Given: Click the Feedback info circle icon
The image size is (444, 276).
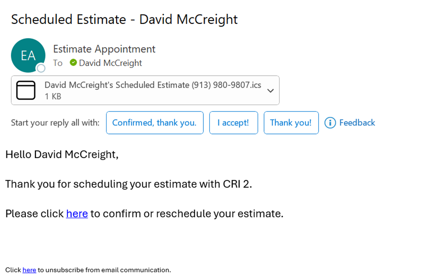Looking at the screenshot, I should point(330,123).
